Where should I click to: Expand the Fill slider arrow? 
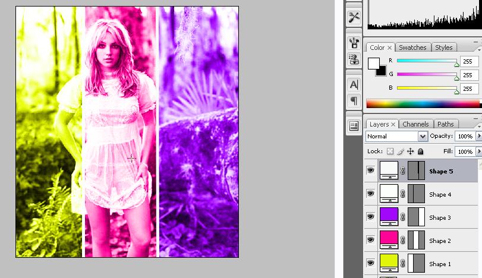[478, 152]
